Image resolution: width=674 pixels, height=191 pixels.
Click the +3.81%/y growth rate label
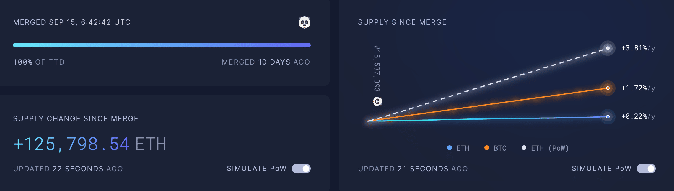click(x=638, y=48)
